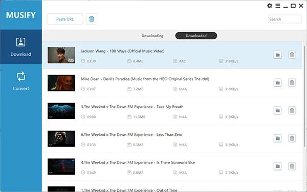
Task: Click the "03:35" duration value
Action: click(x=91, y=145)
